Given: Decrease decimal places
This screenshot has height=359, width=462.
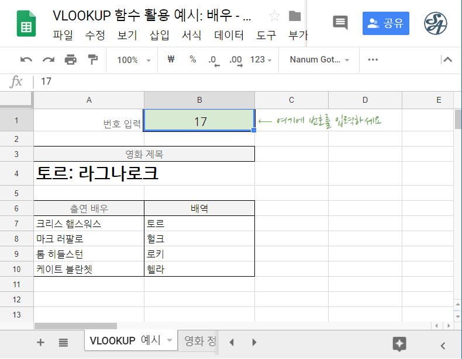Looking at the screenshot, I should pos(214,60).
